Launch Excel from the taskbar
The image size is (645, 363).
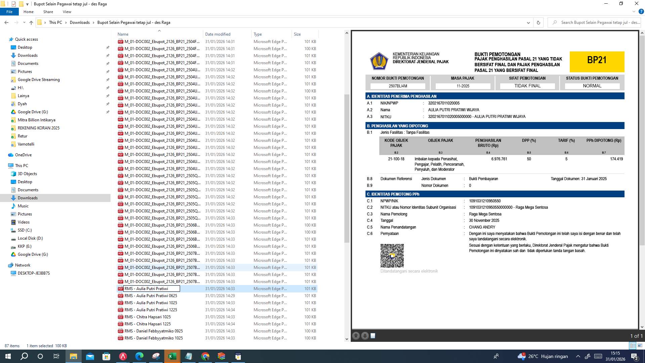172,356
